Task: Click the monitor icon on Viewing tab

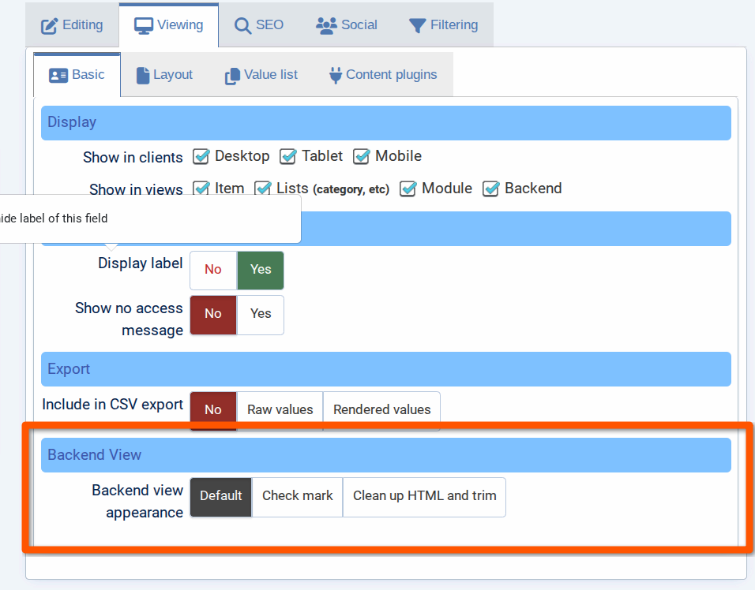Action: click(x=143, y=26)
